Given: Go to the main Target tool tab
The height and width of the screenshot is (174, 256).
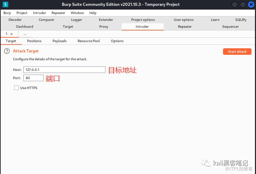Looking at the screenshot, I should (68, 26).
